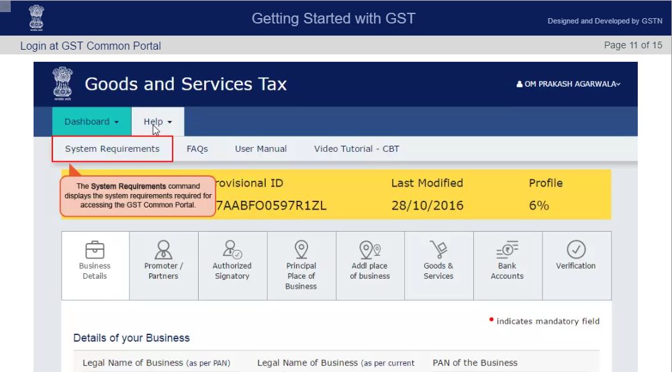Click the Goods and Services Tax title
The image size is (672, 372).
pos(185,84)
